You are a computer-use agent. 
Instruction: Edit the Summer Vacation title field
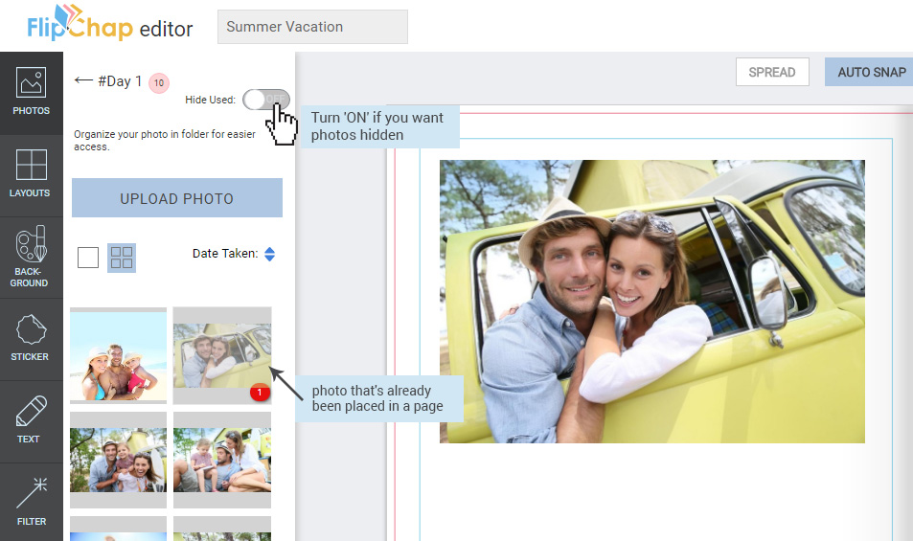coord(312,27)
